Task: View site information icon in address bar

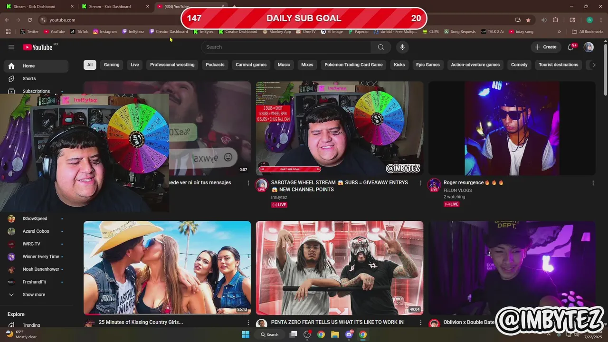Action: 43,20
